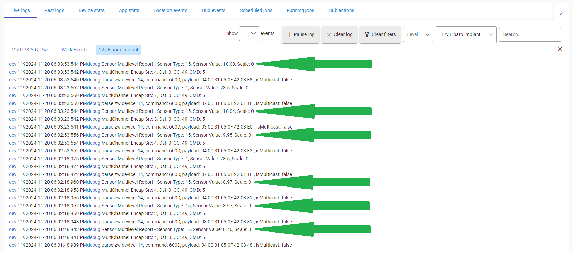Select log text 'Sensor Value: 8.40, Scale: 0'
Viewport: 575px width, 254px height.
(222, 229)
